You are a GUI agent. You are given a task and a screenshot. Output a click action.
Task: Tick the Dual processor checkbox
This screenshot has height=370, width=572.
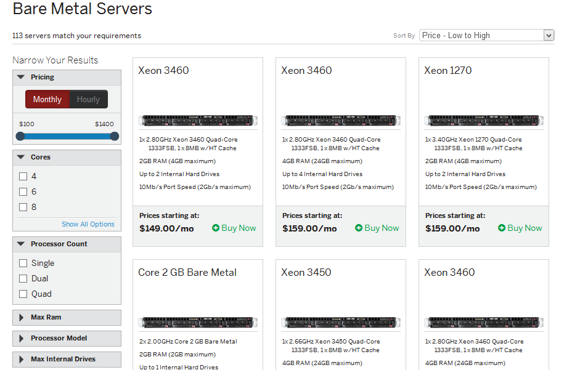[23, 278]
